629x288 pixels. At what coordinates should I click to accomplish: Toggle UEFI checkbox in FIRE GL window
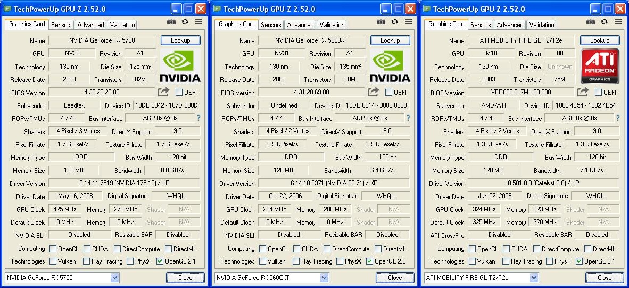point(599,92)
